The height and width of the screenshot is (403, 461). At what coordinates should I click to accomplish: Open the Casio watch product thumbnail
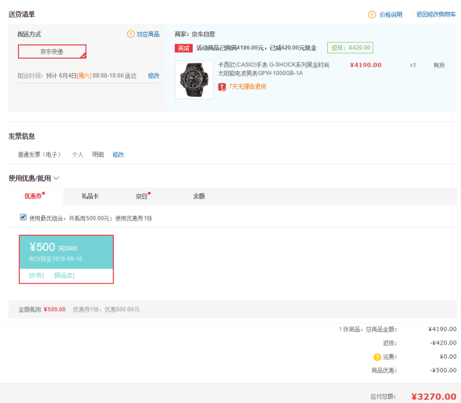point(194,79)
